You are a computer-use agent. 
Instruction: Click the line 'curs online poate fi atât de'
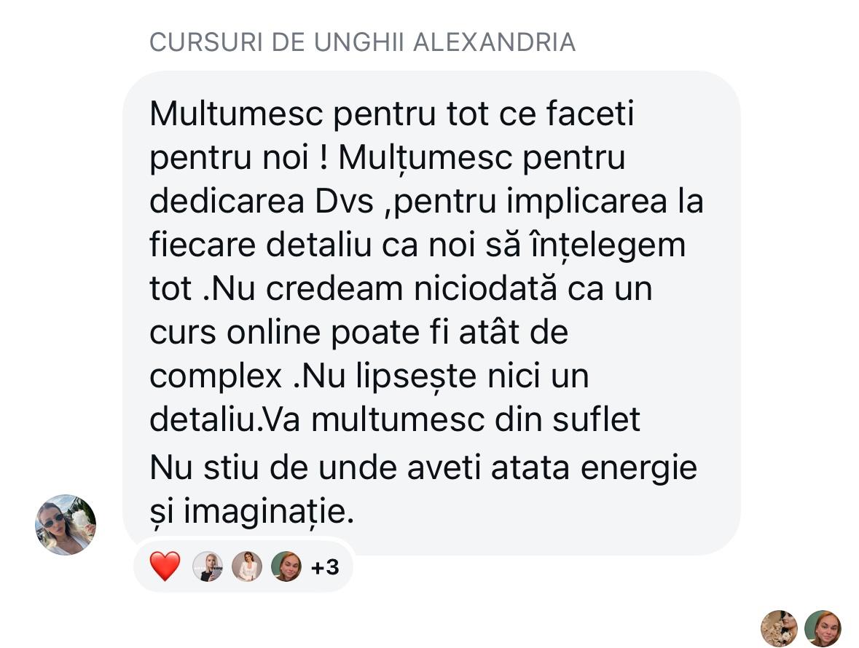click(359, 333)
